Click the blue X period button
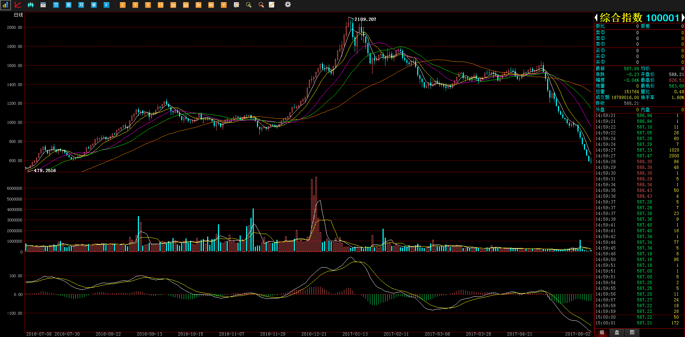The width and height of the screenshot is (685, 337). (106, 5)
